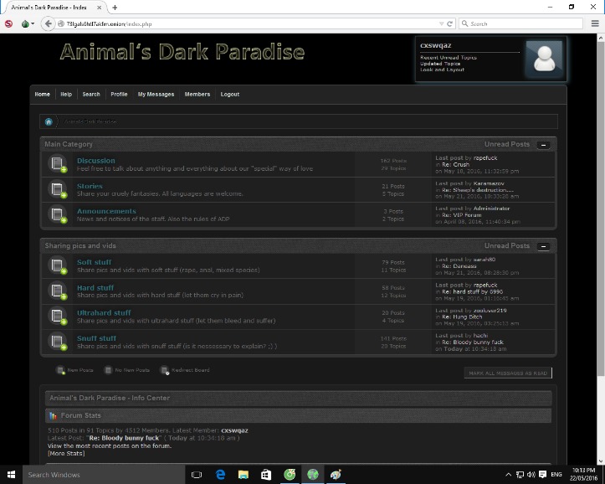Show hidden tray icons with the chevron

[x=508, y=475]
